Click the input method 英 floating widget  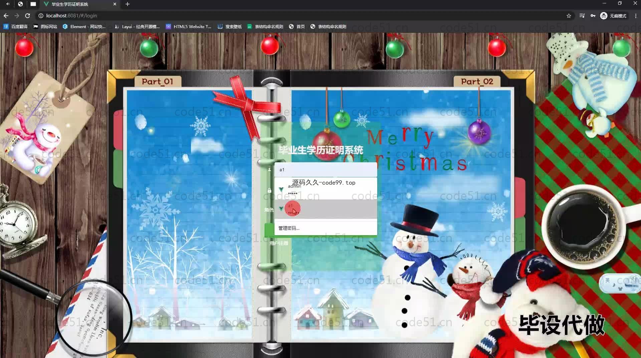click(x=620, y=283)
